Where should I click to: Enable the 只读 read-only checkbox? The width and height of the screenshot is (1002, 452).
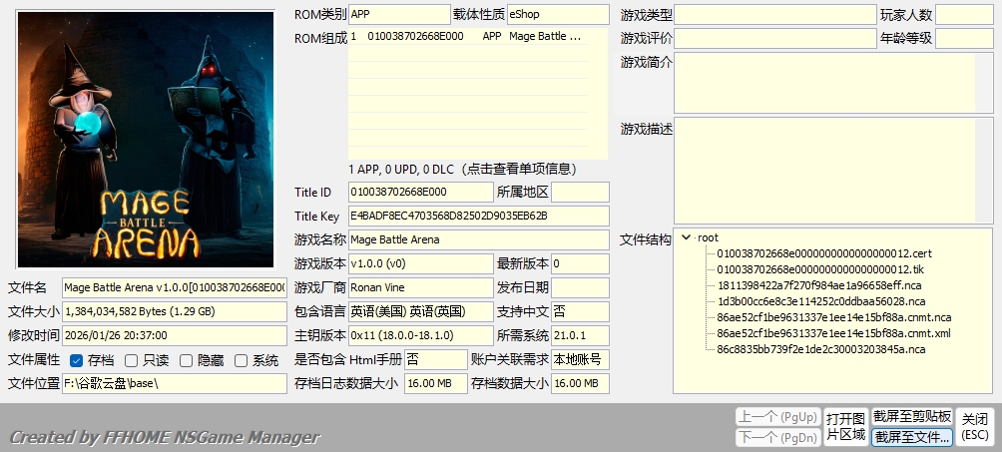132,360
